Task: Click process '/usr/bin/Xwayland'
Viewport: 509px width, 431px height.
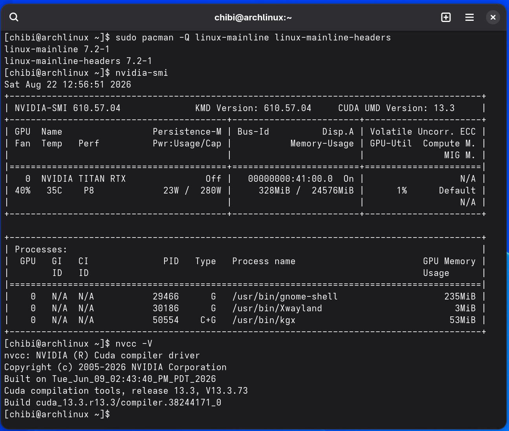Action: (277, 309)
